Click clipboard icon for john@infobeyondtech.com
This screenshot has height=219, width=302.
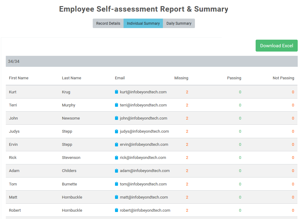click(x=116, y=118)
